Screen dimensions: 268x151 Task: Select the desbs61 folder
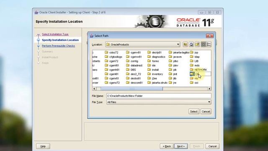(133, 78)
